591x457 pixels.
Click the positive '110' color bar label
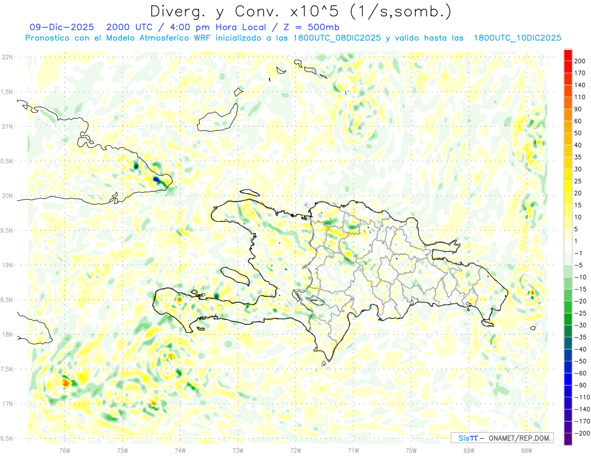click(x=579, y=97)
